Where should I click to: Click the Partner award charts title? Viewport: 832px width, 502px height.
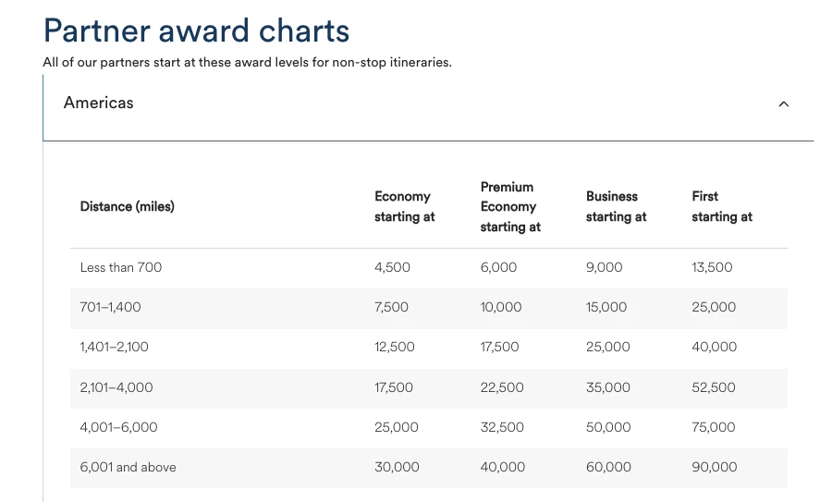point(196,31)
